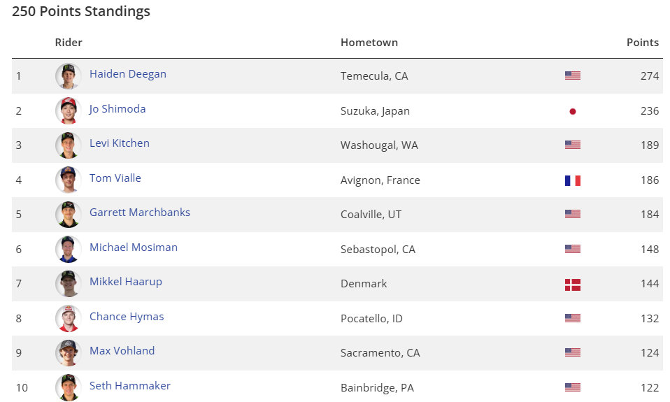The image size is (670, 402).
Task: Open Tom Vialle's rider page
Action: pyautogui.click(x=115, y=178)
